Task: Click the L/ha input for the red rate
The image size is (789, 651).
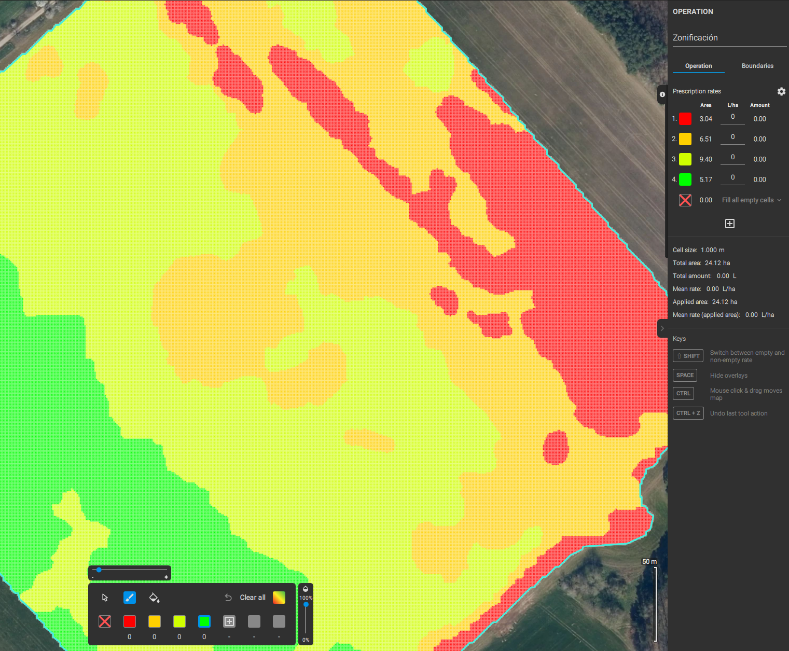Action: pos(732,117)
